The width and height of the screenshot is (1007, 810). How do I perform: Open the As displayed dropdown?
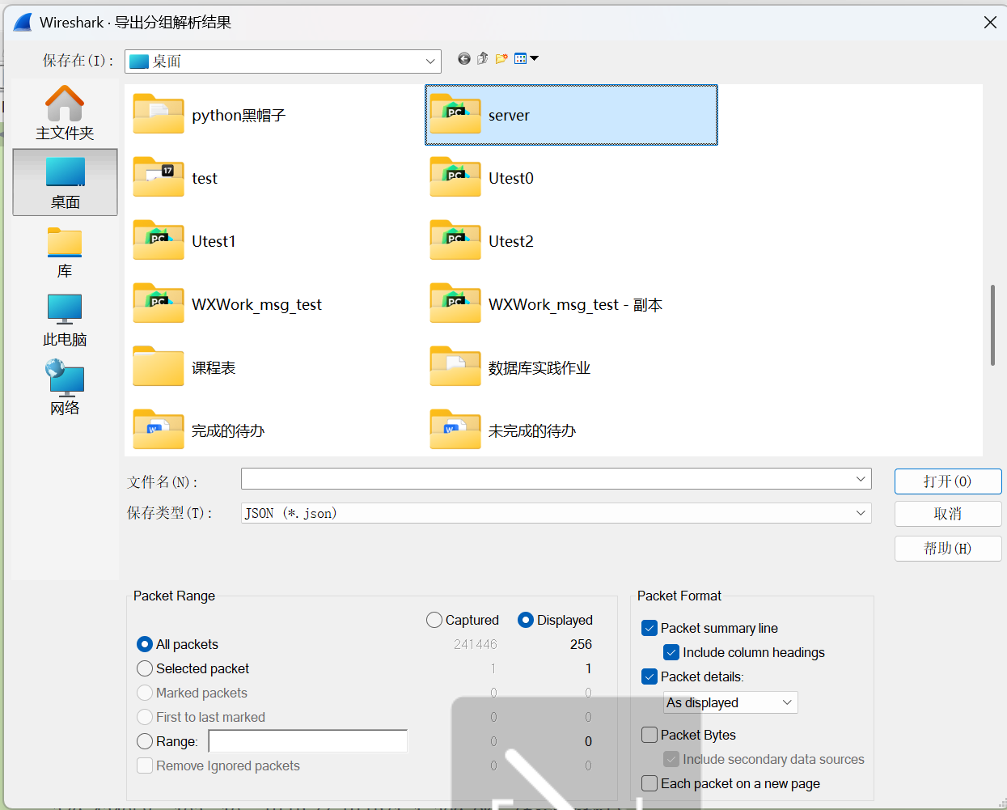pos(730,702)
